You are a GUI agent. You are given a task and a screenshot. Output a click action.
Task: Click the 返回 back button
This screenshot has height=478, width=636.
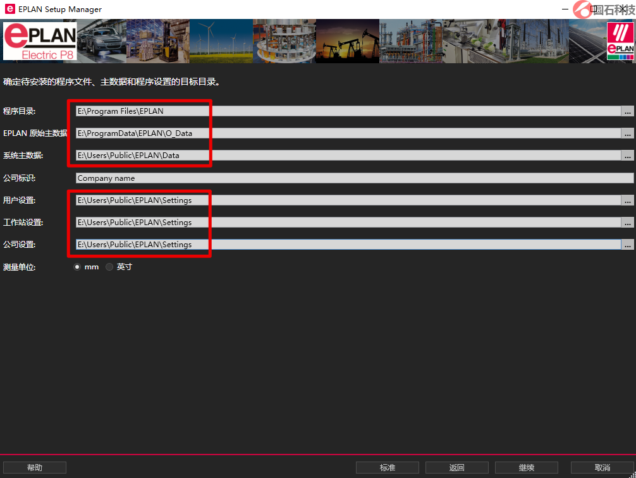[456, 467]
